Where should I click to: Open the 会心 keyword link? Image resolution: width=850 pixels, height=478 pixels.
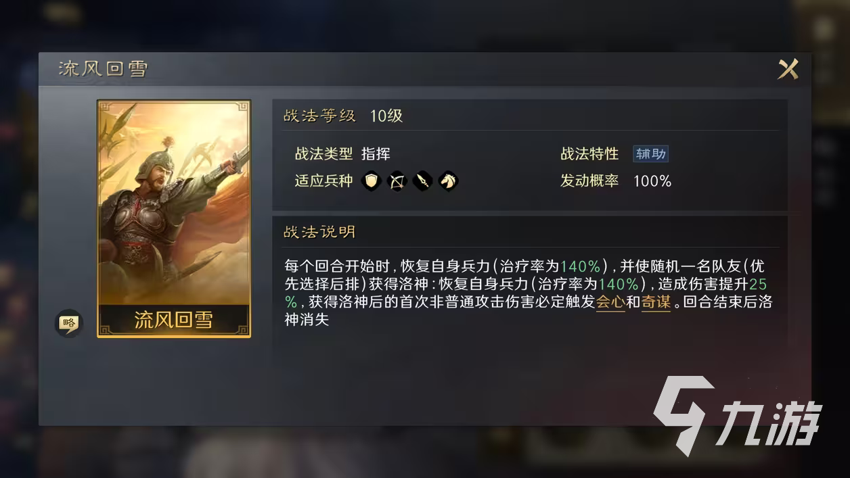click(610, 302)
